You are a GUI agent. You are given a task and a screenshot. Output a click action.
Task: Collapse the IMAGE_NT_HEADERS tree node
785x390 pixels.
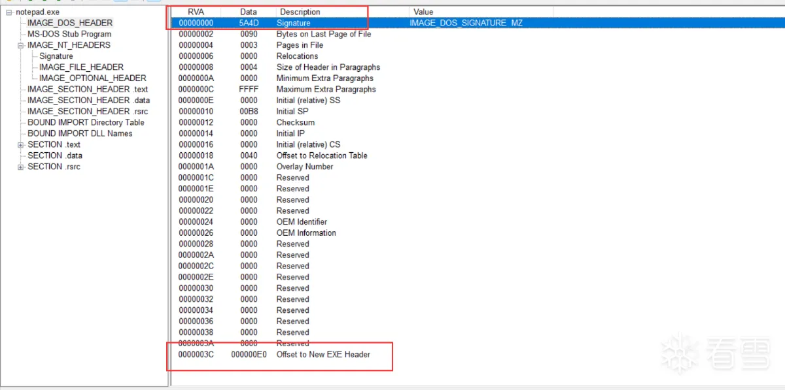(21, 45)
